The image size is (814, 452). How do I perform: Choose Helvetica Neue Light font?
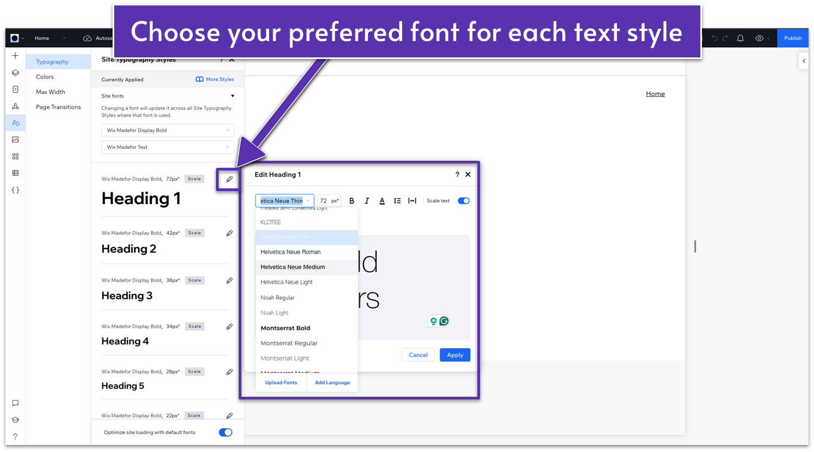point(307,283)
